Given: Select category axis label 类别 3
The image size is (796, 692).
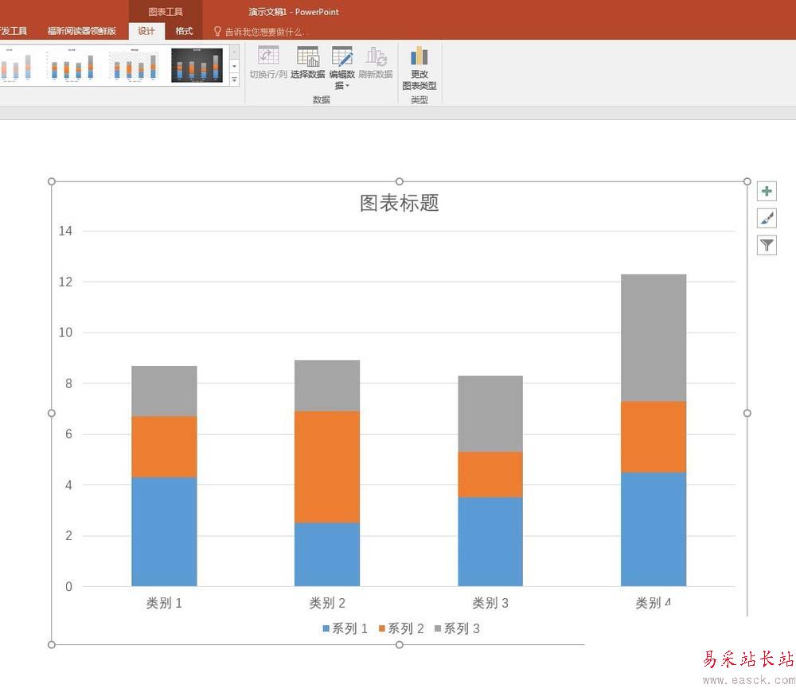Looking at the screenshot, I should point(490,603).
